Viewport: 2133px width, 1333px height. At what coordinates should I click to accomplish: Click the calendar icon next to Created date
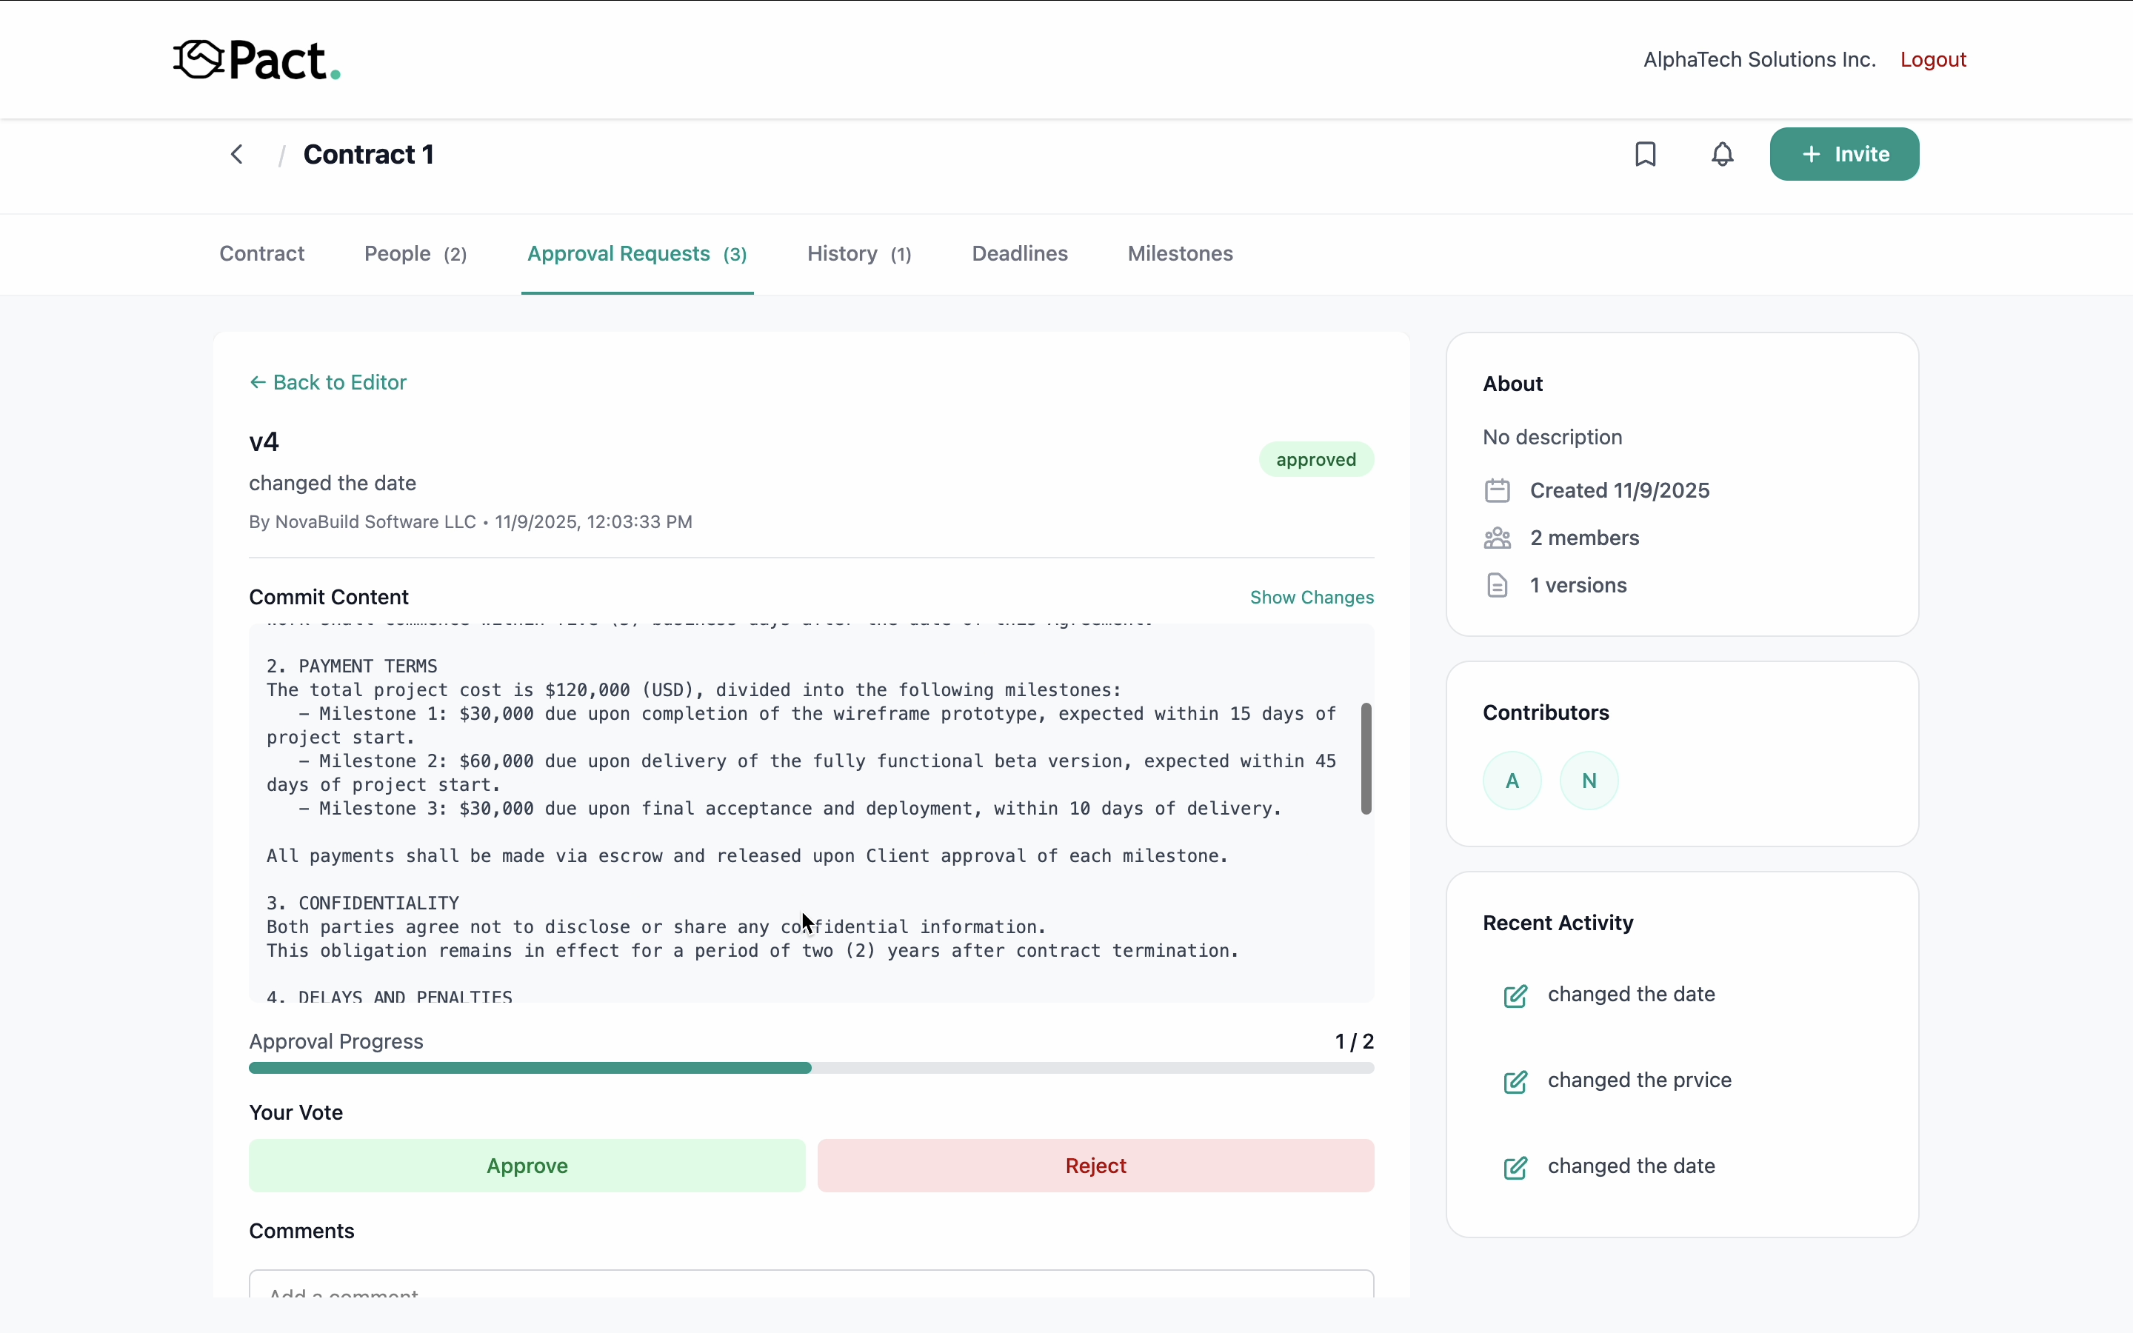[1497, 491]
